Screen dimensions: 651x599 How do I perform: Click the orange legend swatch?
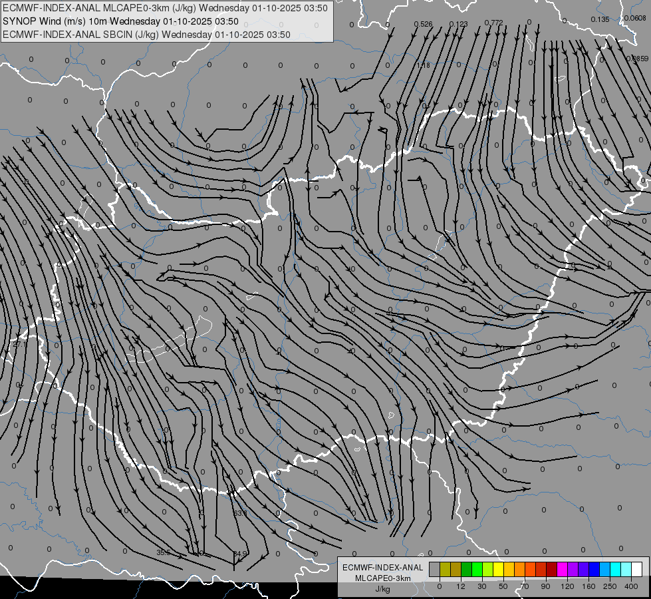point(520,569)
